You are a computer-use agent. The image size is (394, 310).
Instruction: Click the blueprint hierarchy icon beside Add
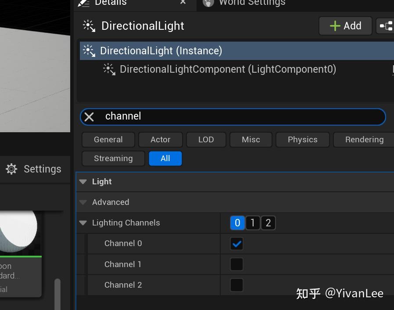[386, 26]
